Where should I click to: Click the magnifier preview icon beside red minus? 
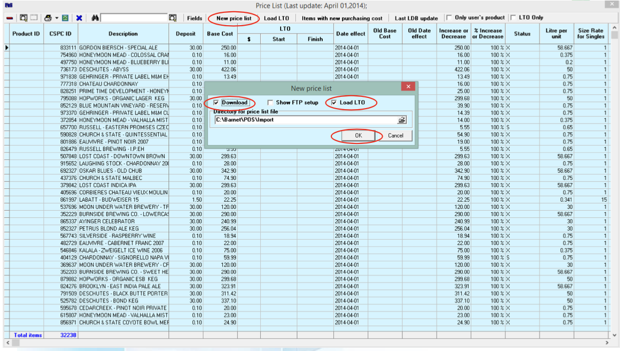pyautogui.click(x=24, y=18)
